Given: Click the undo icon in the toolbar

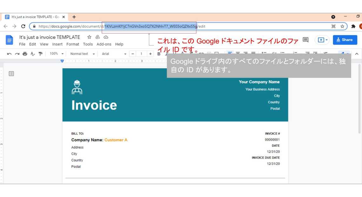Looking at the screenshot, I should (9, 54).
